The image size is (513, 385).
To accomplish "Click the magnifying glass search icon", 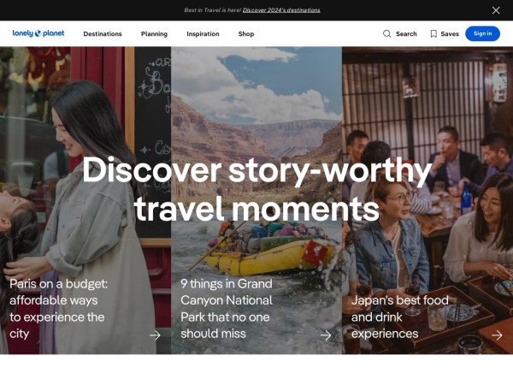I will [x=386, y=33].
